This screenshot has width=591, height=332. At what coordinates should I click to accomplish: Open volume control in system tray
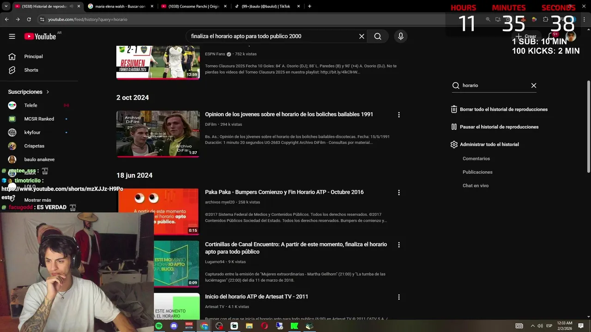point(540,326)
